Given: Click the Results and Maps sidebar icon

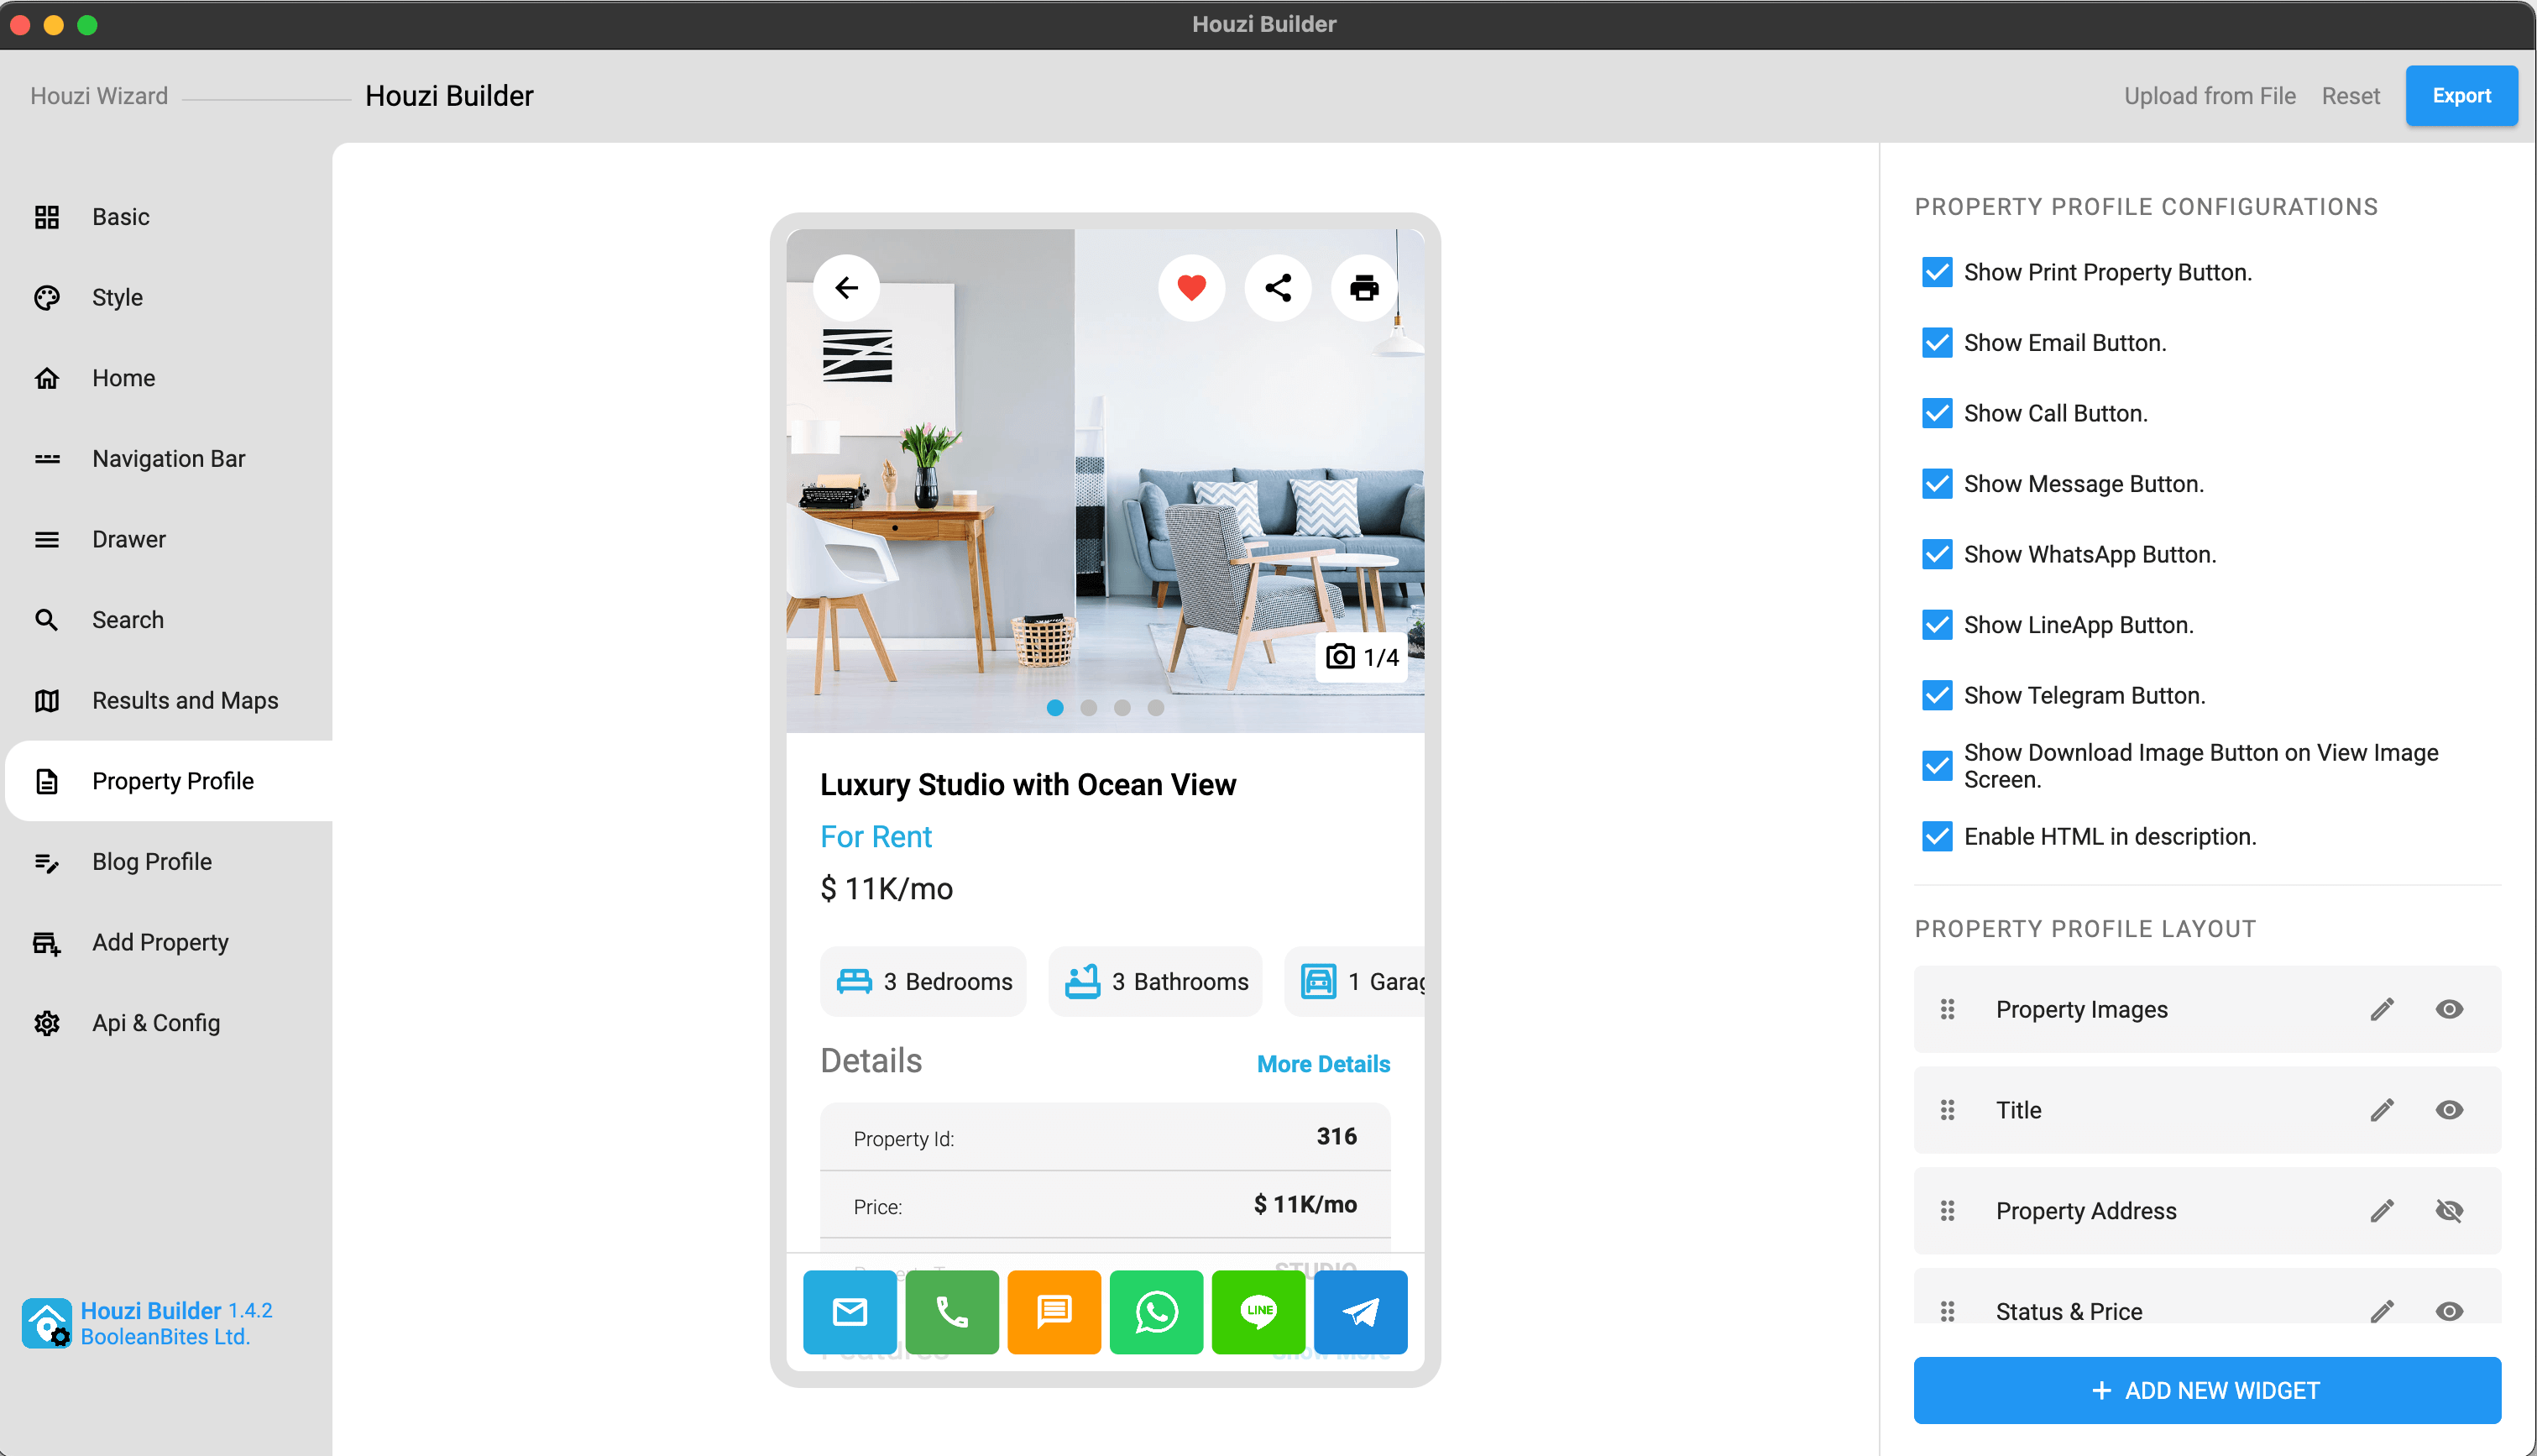Looking at the screenshot, I should pos(49,699).
